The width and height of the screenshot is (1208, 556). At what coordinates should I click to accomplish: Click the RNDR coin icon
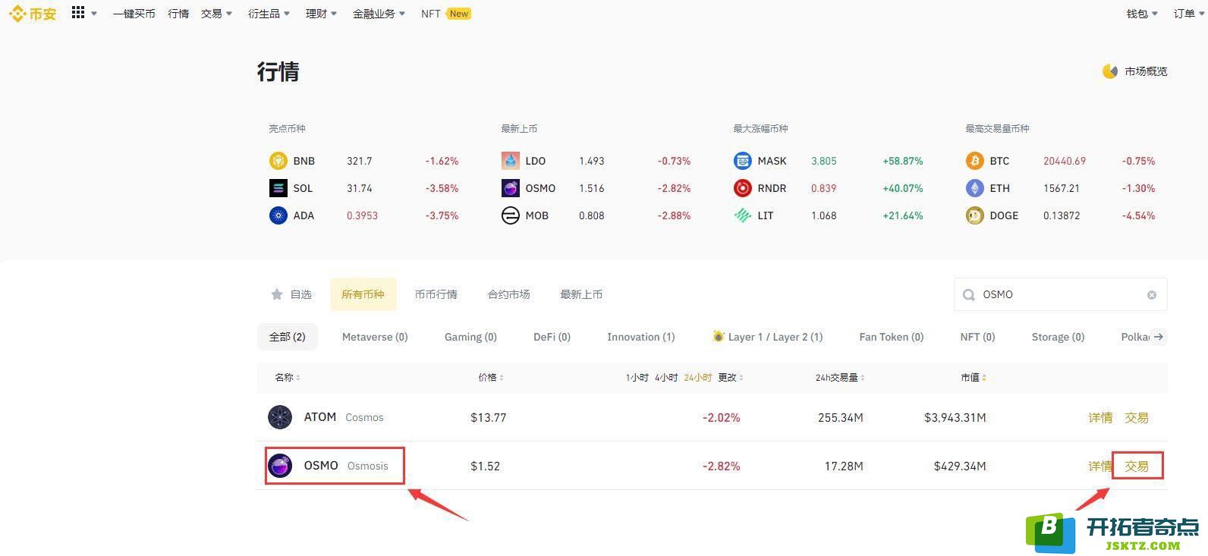coord(743,188)
